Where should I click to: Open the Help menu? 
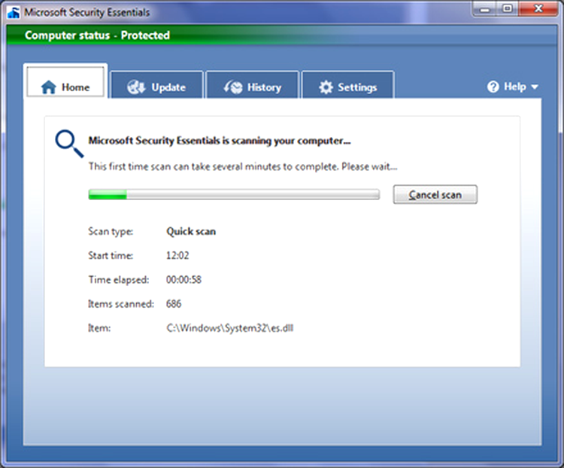click(x=513, y=87)
